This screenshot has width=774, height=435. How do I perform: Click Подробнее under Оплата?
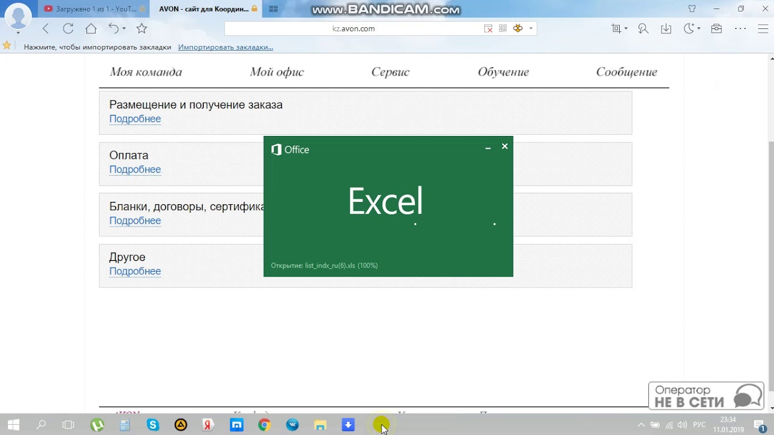(135, 170)
